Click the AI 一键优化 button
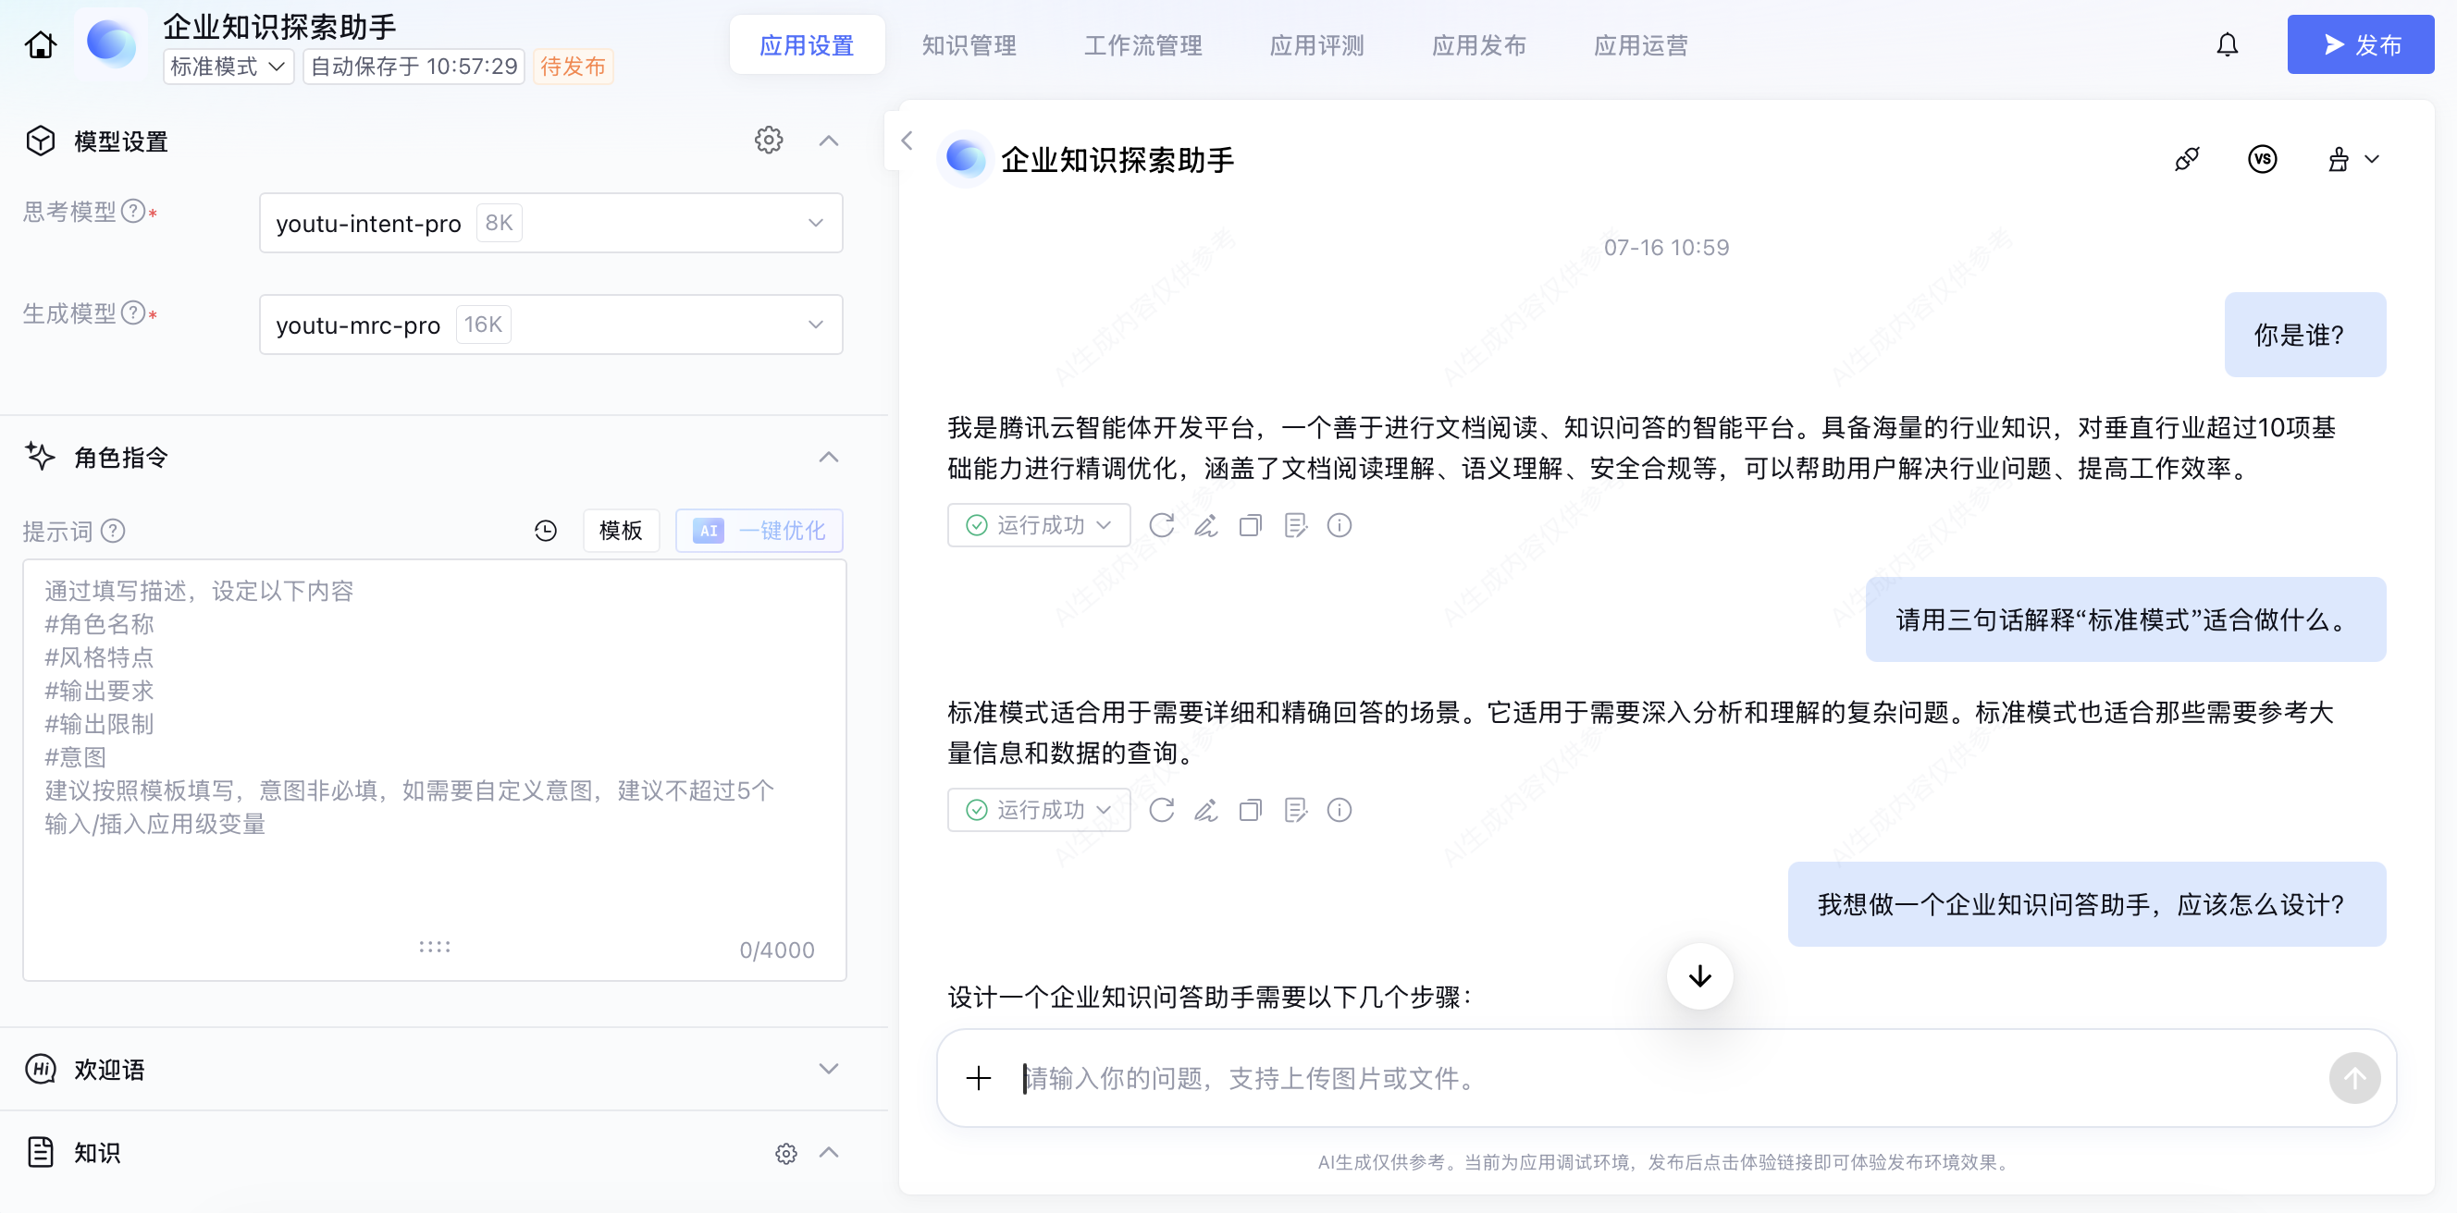 click(759, 530)
